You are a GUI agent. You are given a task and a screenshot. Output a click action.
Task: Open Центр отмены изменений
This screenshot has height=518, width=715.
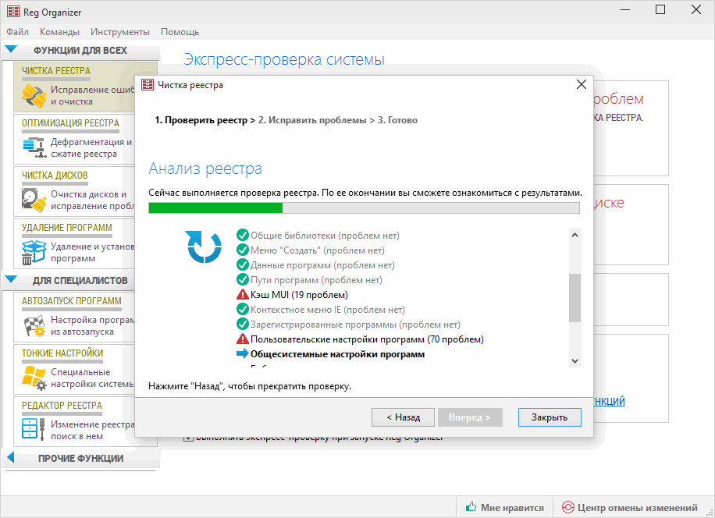tap(630, 507)
